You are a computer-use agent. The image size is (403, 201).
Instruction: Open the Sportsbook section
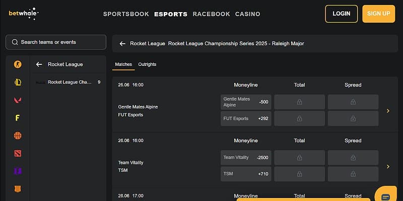[x=126, y=14]
